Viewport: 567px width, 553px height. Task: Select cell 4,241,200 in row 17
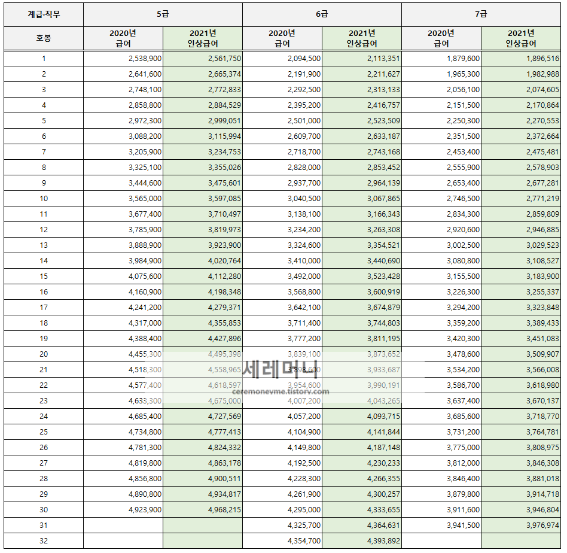[x=123, y=308]
